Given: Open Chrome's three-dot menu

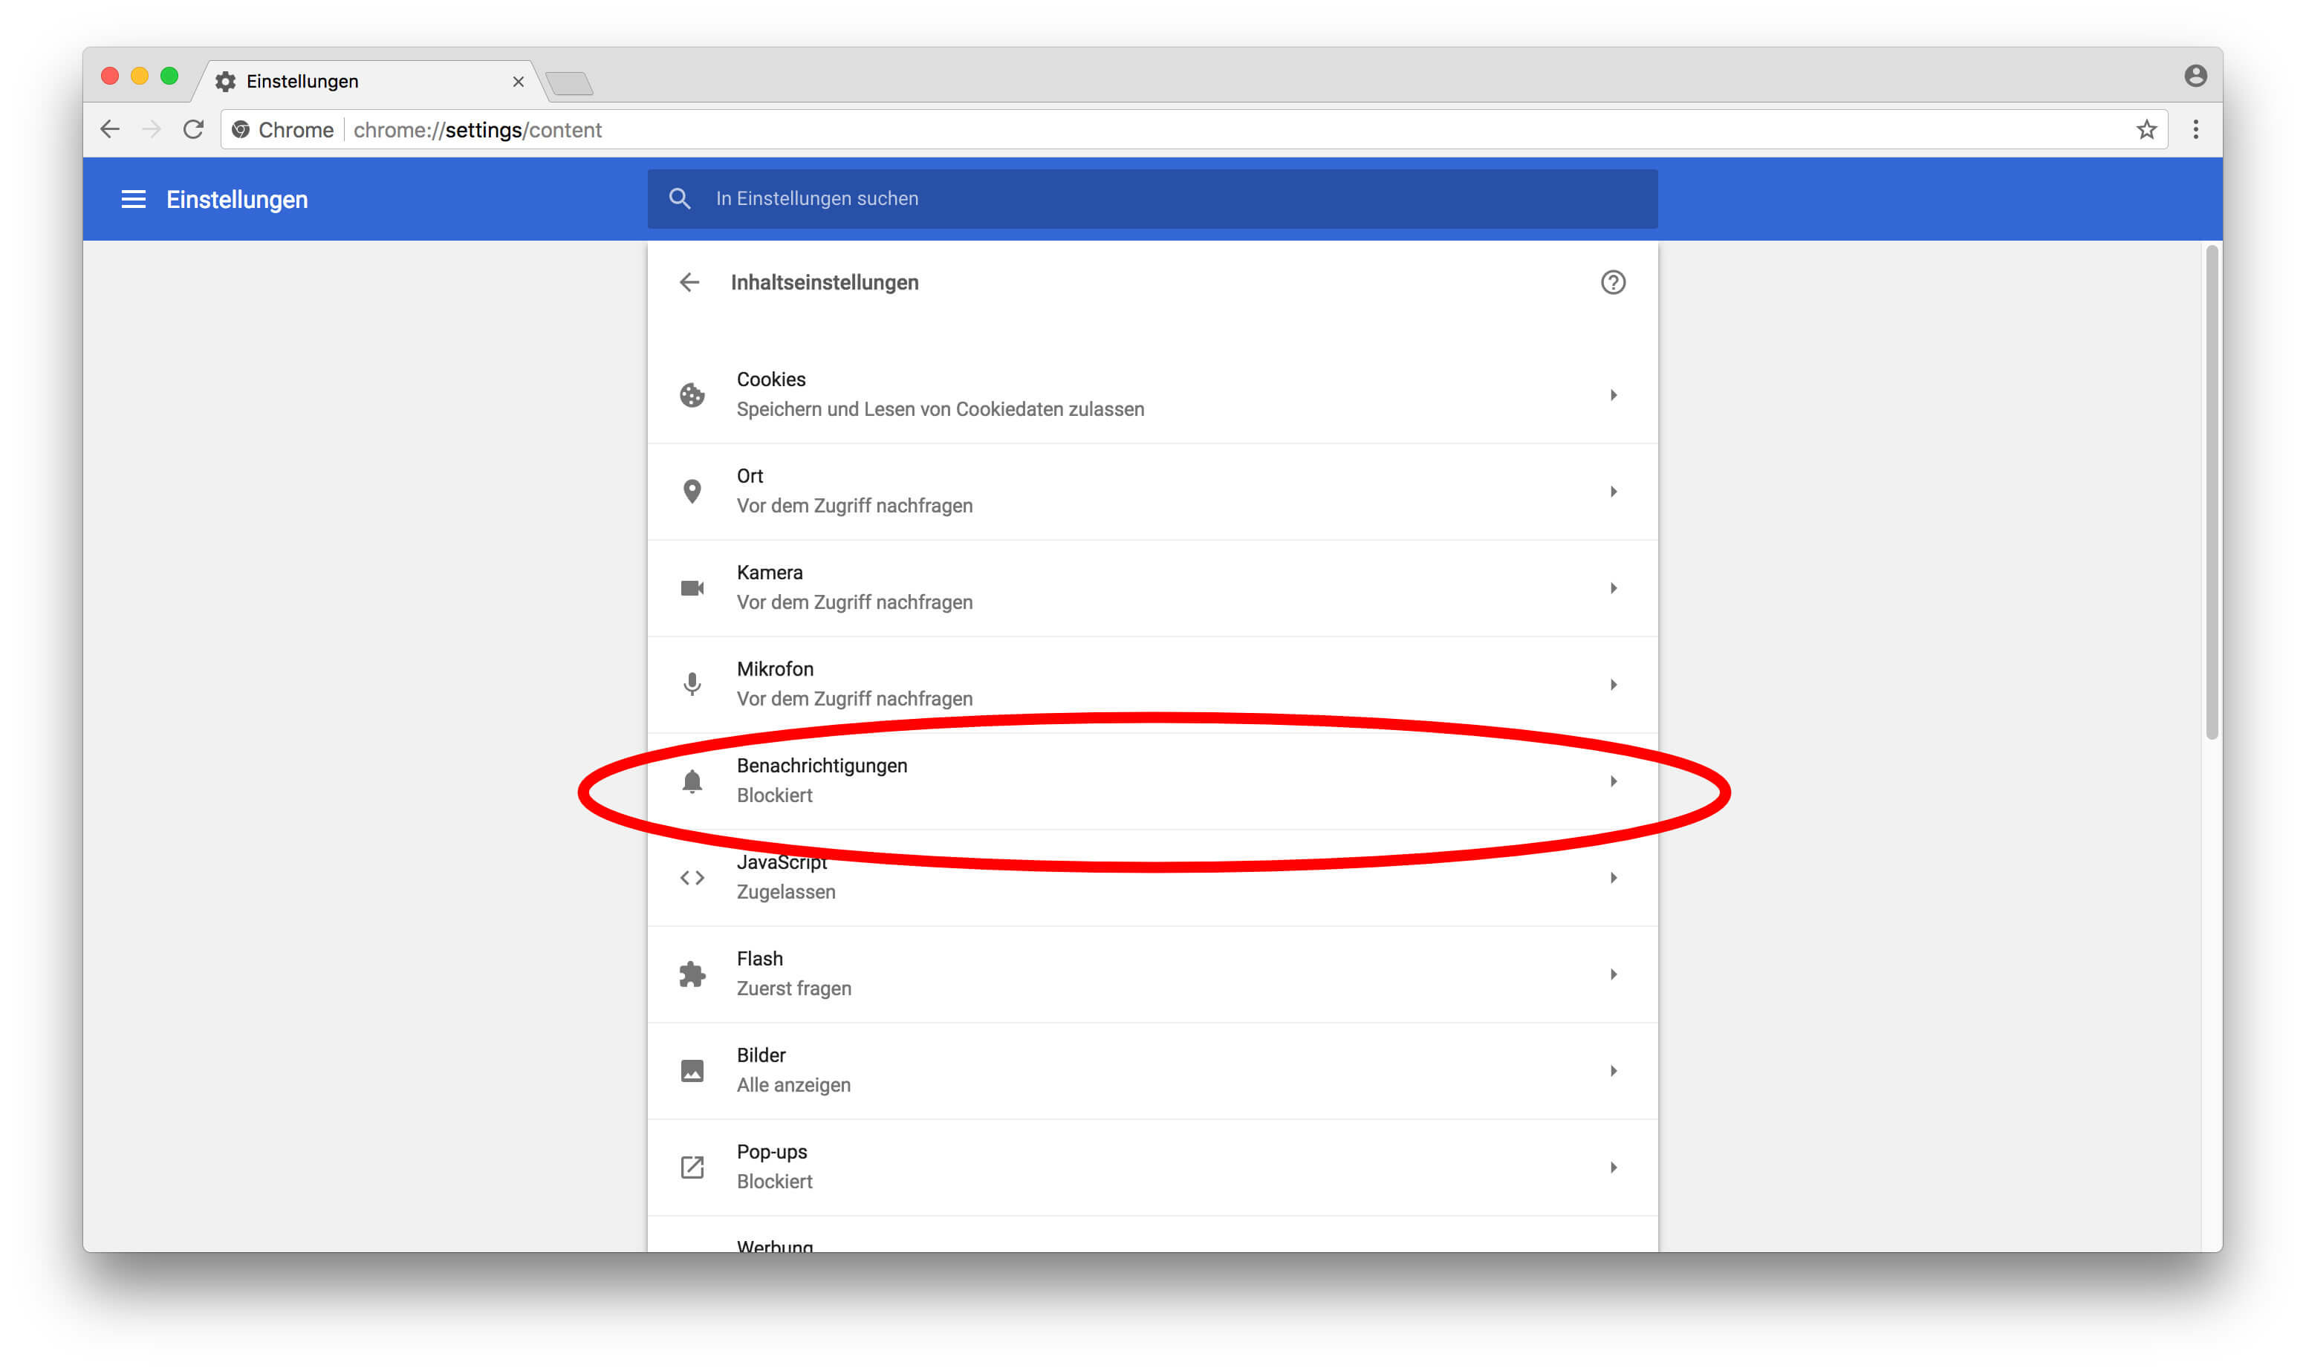Looking at the screenshot, I should [2195, 130].
